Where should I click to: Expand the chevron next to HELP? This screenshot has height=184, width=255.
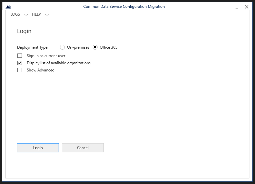pyautogui.click(x=47, y=15)
